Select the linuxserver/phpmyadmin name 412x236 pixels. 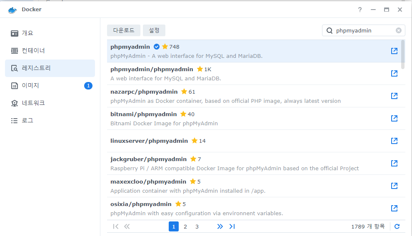[x=149, y=141]
